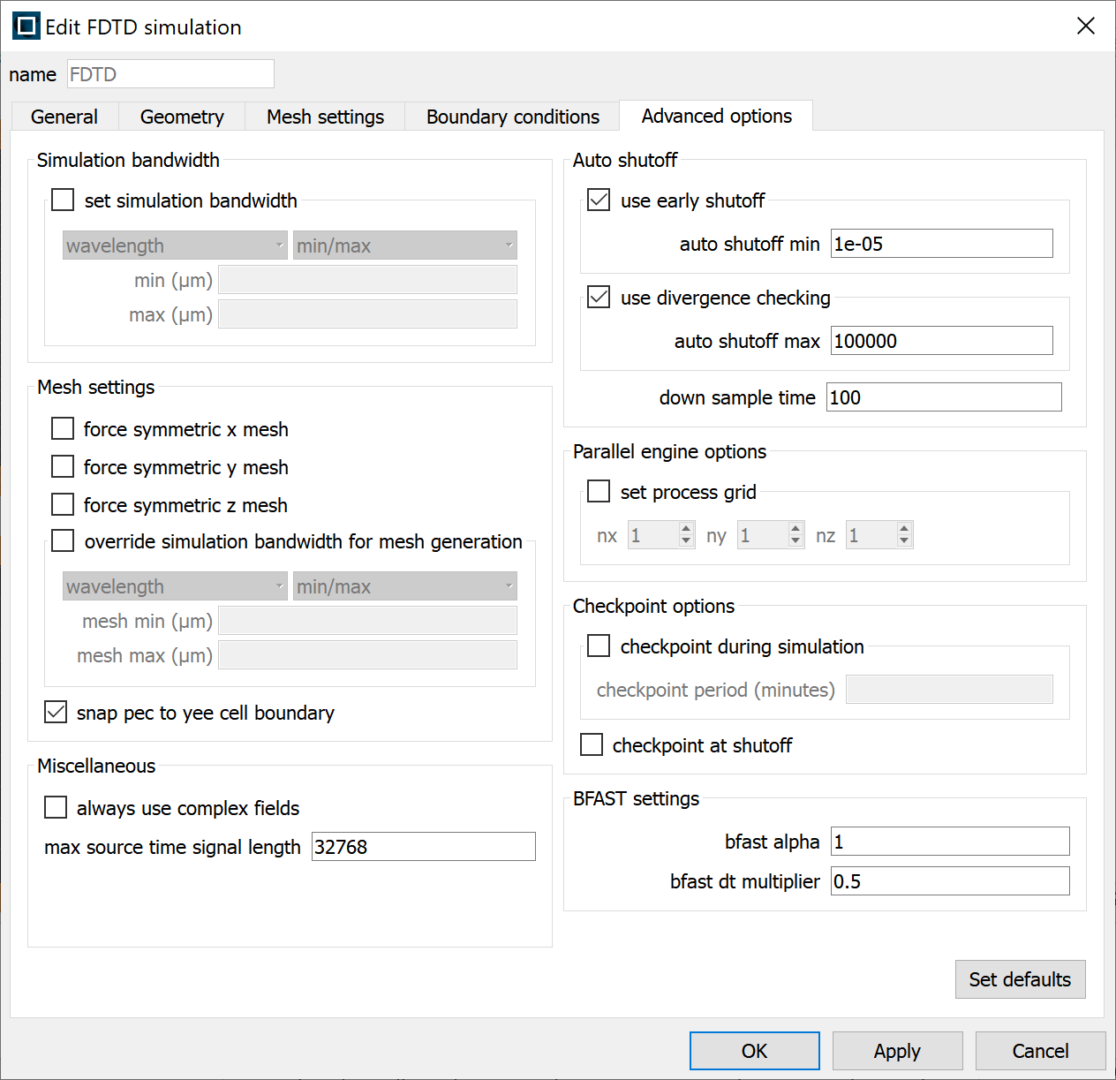This screenshot has height=1080, width=1116.
Task: Turn on always use complex fields
Action: tap(56, 808)
